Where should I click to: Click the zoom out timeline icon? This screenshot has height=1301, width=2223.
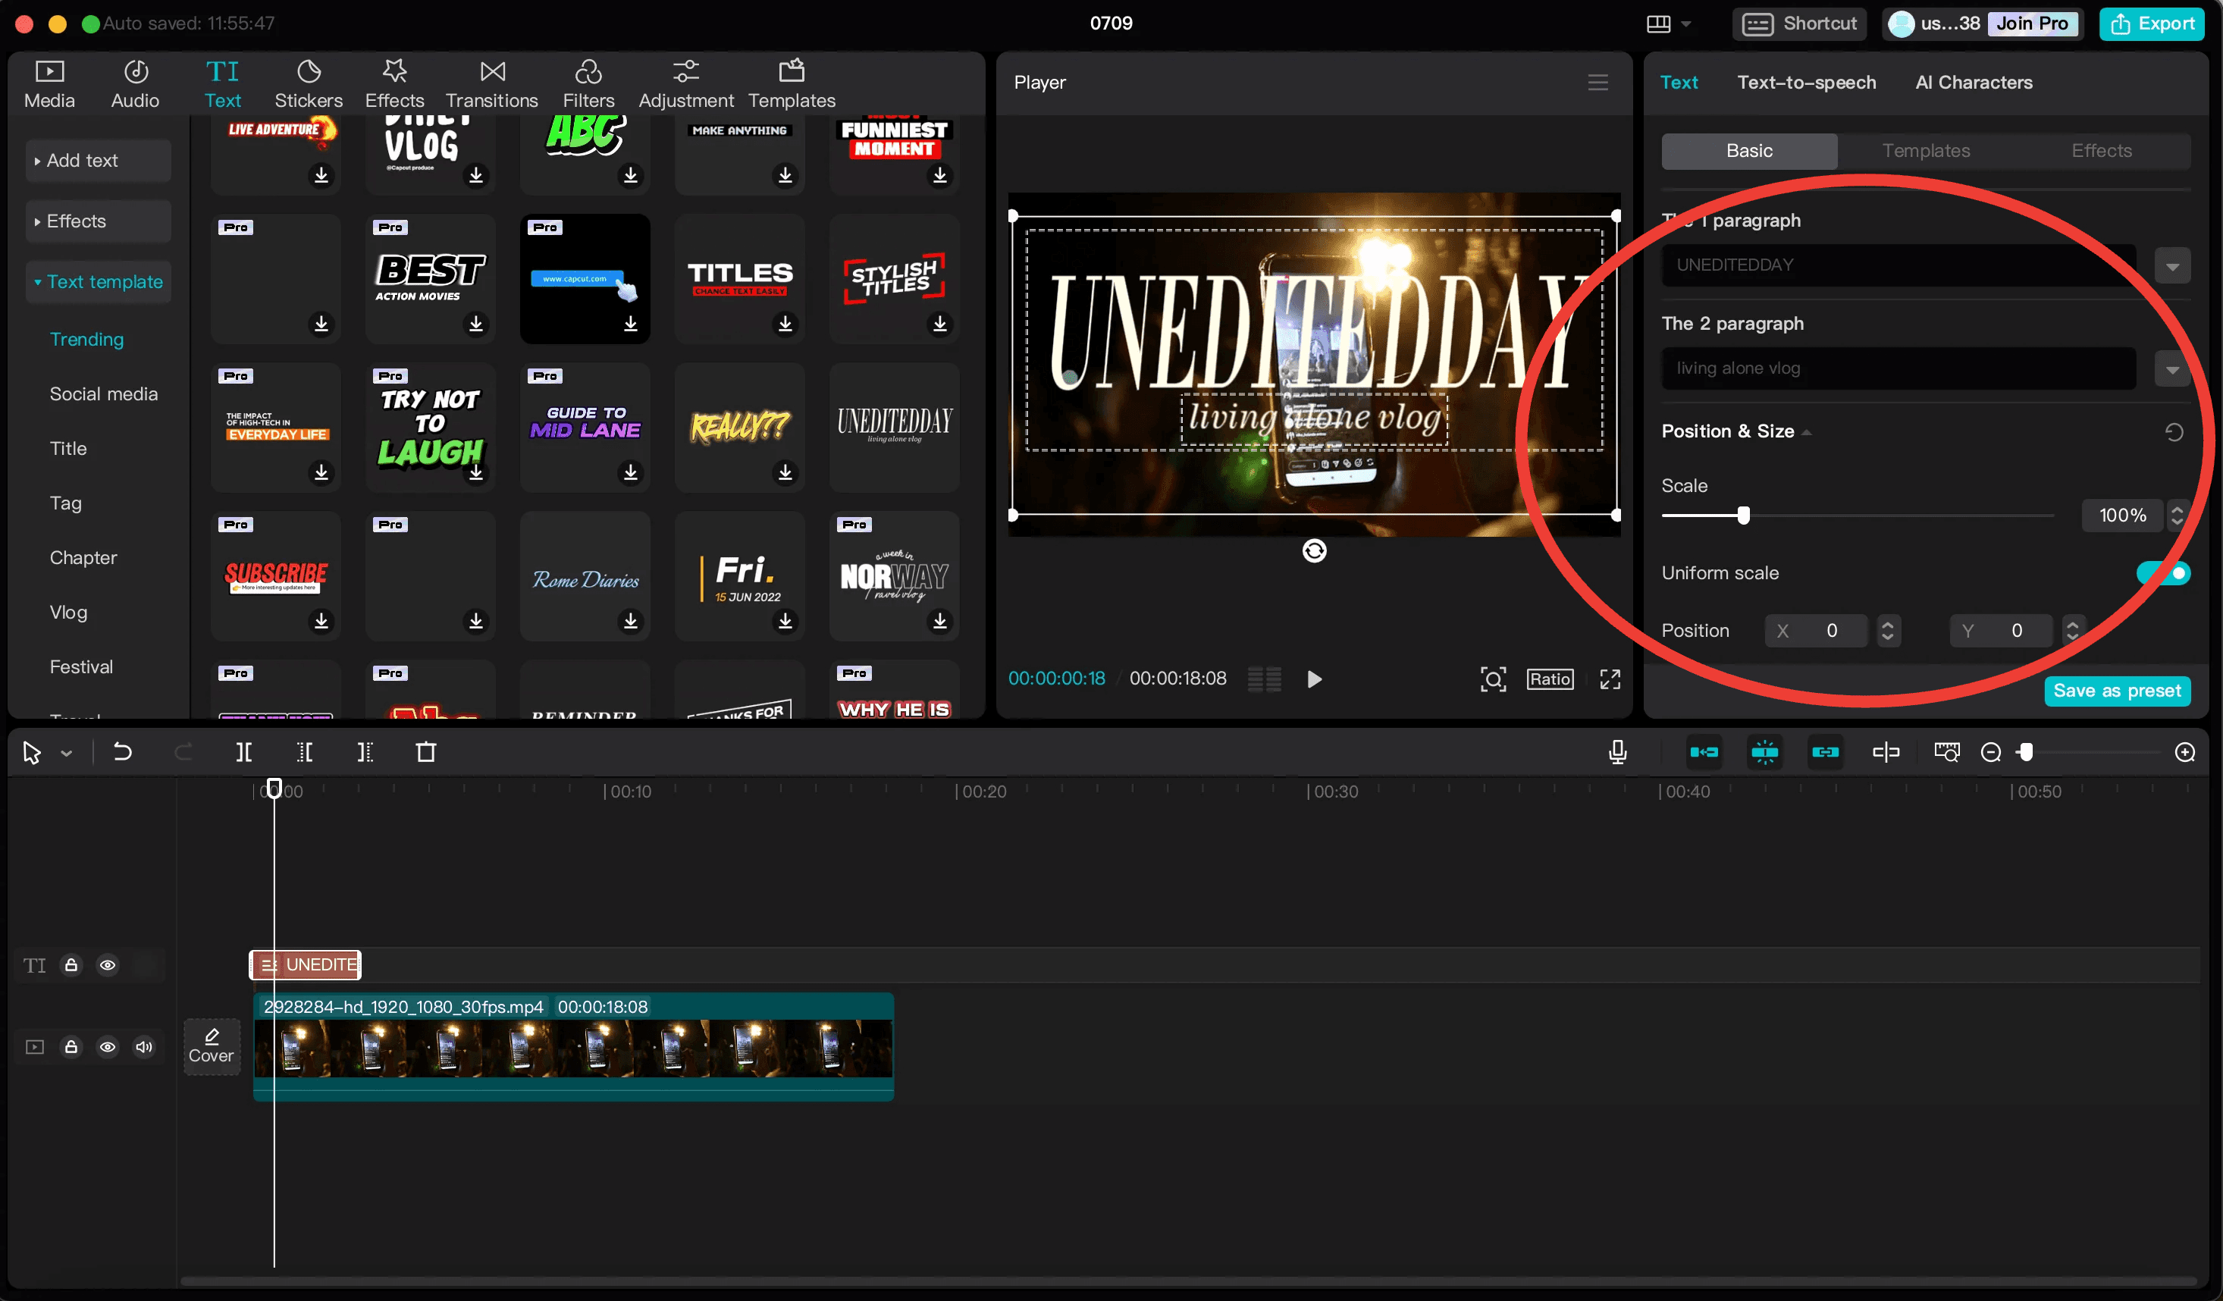point(1990,751)
